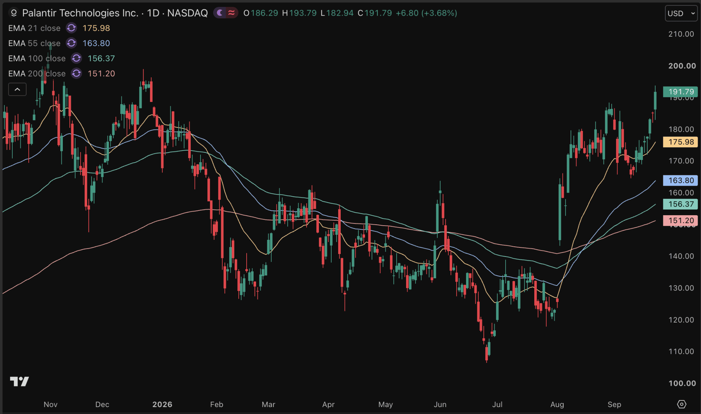Screen dimensions: 701x414
Task: Click the Jul label on time axis
Action: click(x=497, y=404)
